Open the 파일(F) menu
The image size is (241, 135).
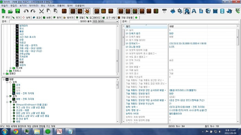click(x=4, y=5)
